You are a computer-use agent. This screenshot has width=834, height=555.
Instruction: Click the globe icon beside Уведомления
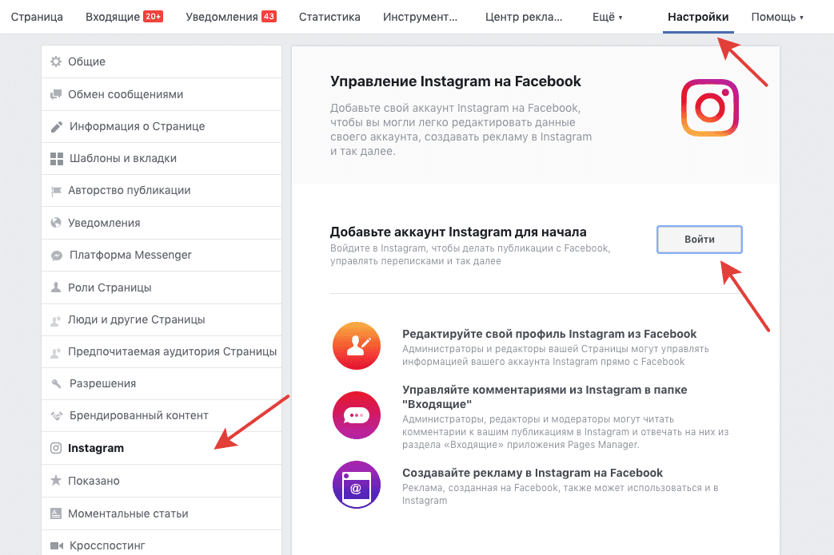(x=56, y=223)
